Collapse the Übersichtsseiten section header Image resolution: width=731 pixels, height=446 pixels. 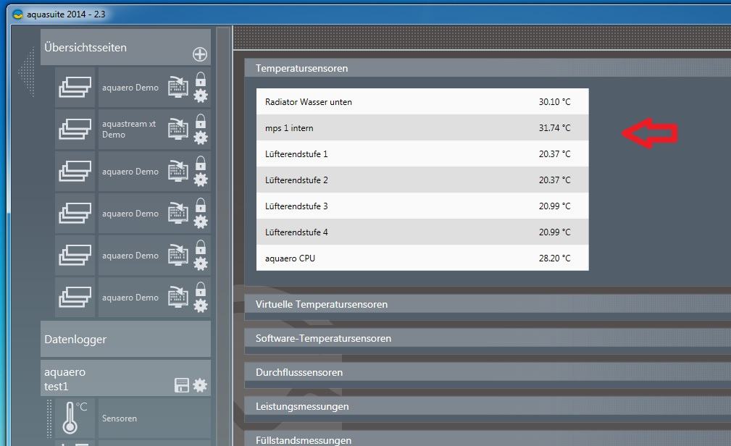pos(125,47)
